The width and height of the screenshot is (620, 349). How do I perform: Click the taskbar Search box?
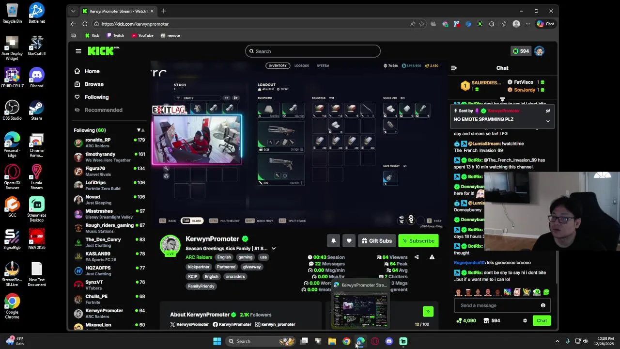coord(262,341)
